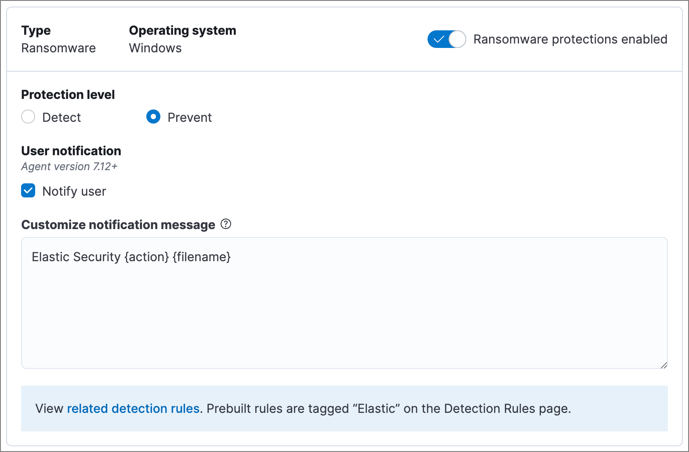Screen dimensions: 689x452
Task: Click the prebuilt rules callout text
Action: pyautogui.click(x=388, y=408)
